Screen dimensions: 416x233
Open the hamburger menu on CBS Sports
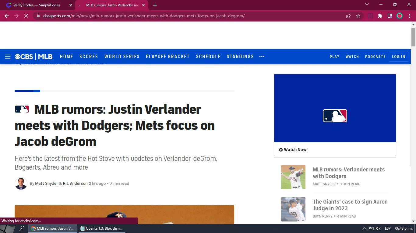click(x=8, y=57)
